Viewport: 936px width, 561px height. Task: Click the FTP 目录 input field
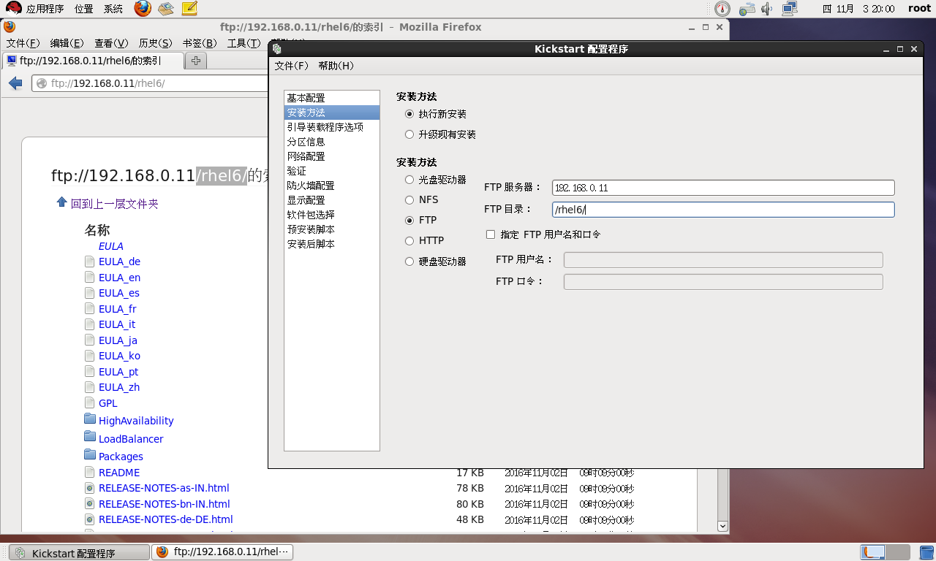pos(723,210)
